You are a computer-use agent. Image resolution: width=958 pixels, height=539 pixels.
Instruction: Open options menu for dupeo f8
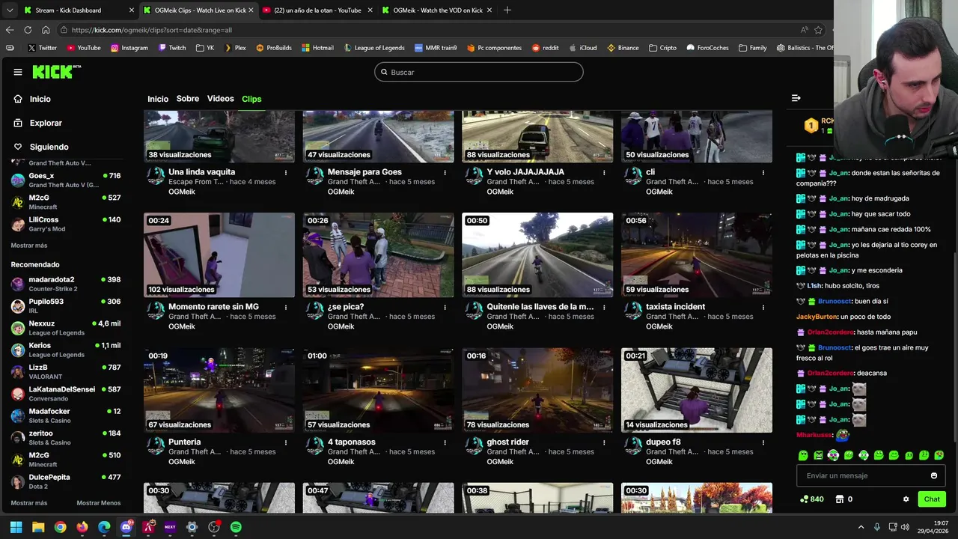(x=763, y=442)
